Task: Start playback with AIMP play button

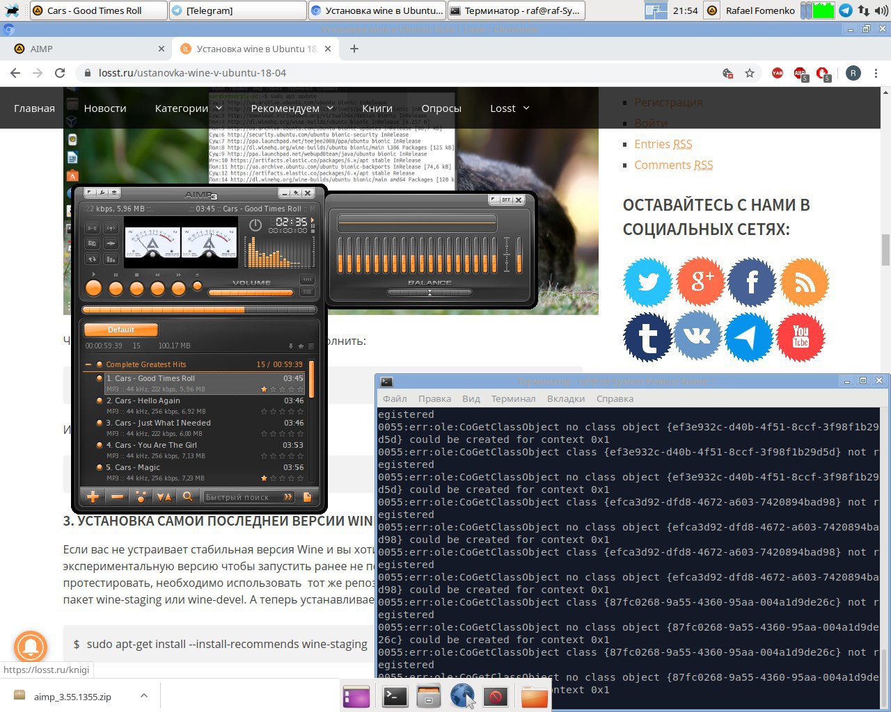Action: tap(93, 288)
